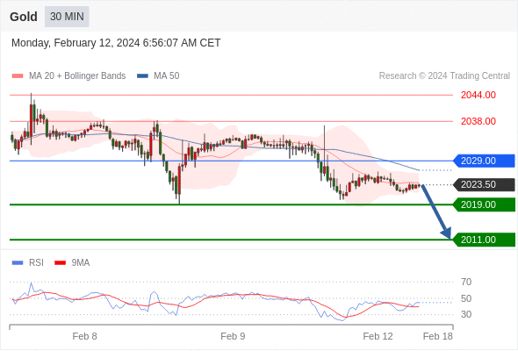Select the 2023.50 current price tag

484,184
